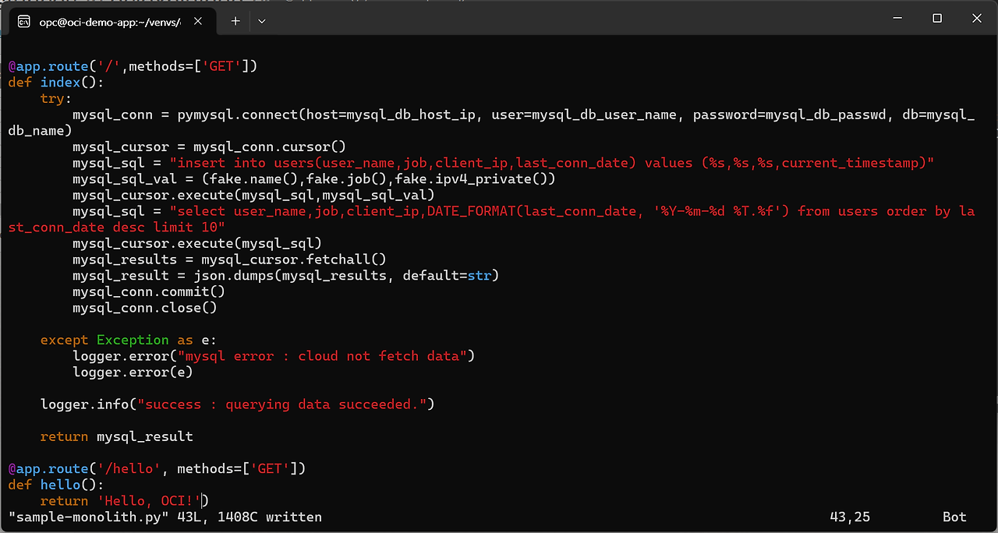
Task: Click the mysql_cursor.fetchall() line
Action: tap(229, 259)
